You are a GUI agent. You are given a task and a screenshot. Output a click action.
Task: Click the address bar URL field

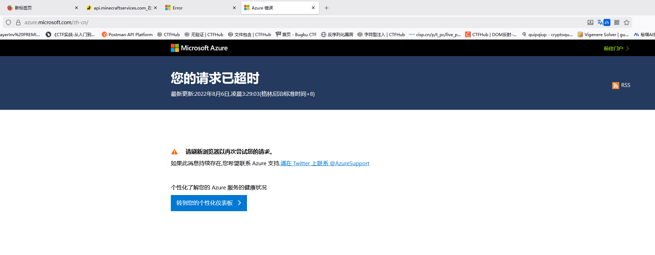tap(281, 22)
